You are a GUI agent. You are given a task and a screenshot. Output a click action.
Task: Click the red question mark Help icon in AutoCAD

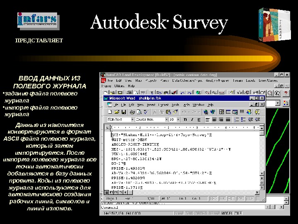pos(286,93)
